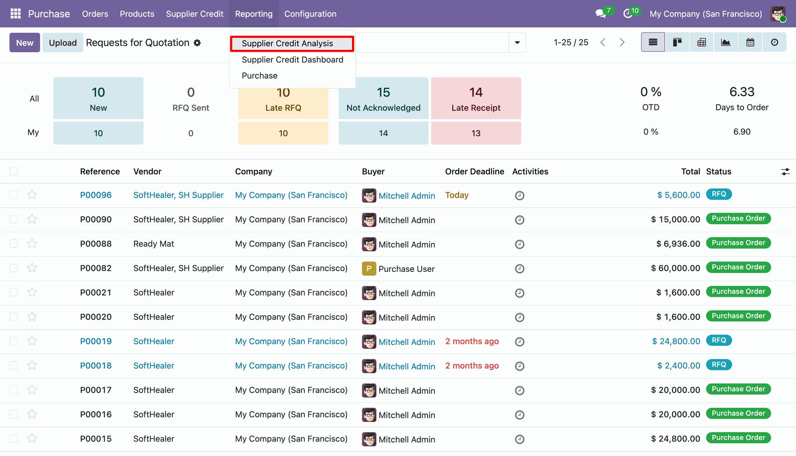Open the gear settings next to Requests for Quotation

(197, 43)
